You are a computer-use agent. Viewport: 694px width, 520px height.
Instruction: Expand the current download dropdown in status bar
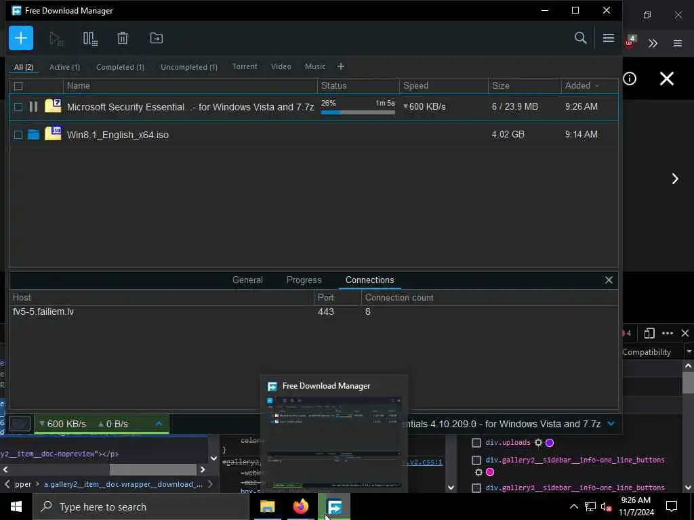click(x=611, y=424)
